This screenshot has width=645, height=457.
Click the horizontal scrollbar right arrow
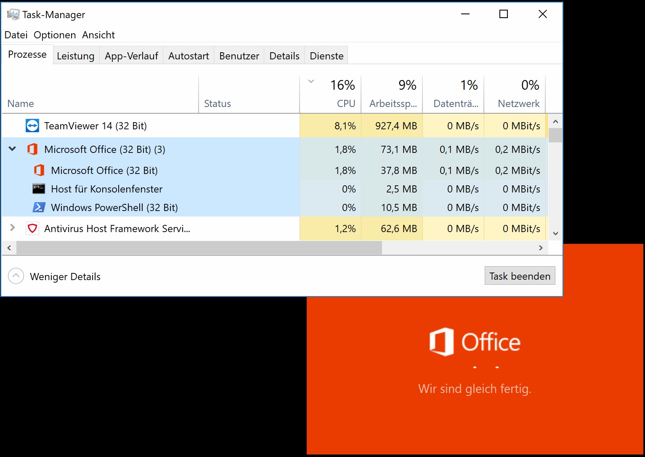click(x=541, y=248)
